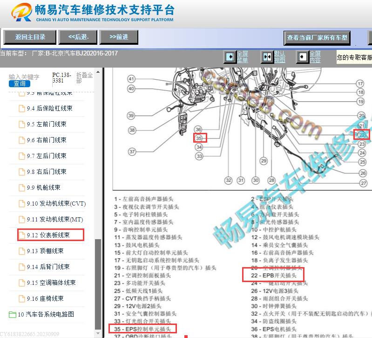Image resolution: width=372 pixels, height=338 pixels.
Task: Click legend entry 22 - EPB开关插头
Action: [274, 276]
